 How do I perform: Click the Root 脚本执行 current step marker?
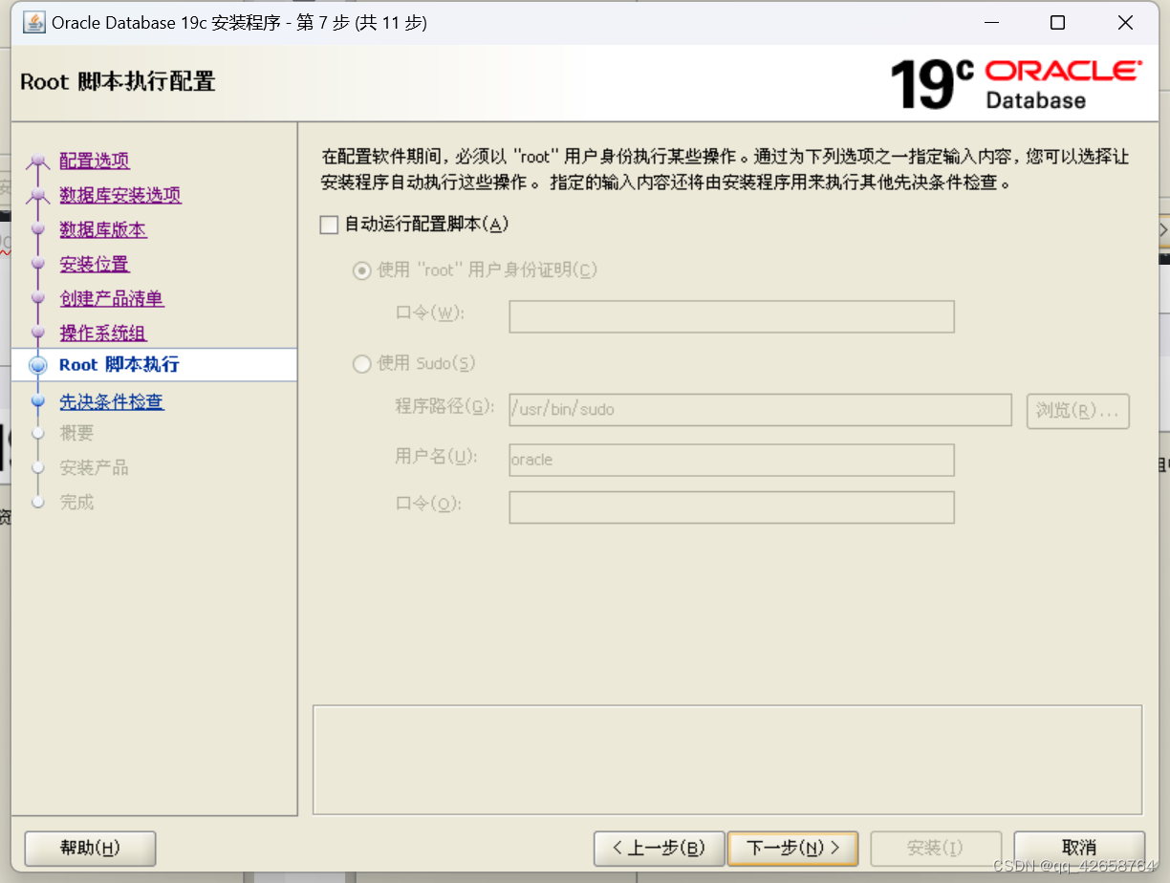click(x=38, y=365)
